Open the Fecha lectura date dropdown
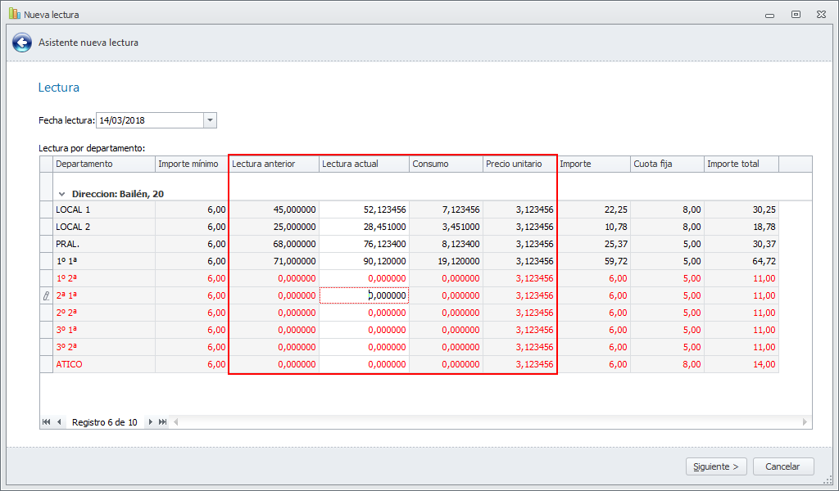 tap(210, 120)
